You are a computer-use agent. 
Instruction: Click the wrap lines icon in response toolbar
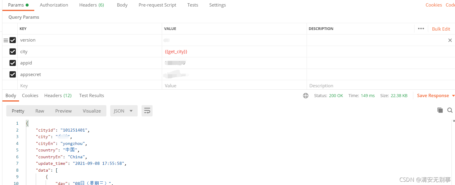[x=147, y=111]
